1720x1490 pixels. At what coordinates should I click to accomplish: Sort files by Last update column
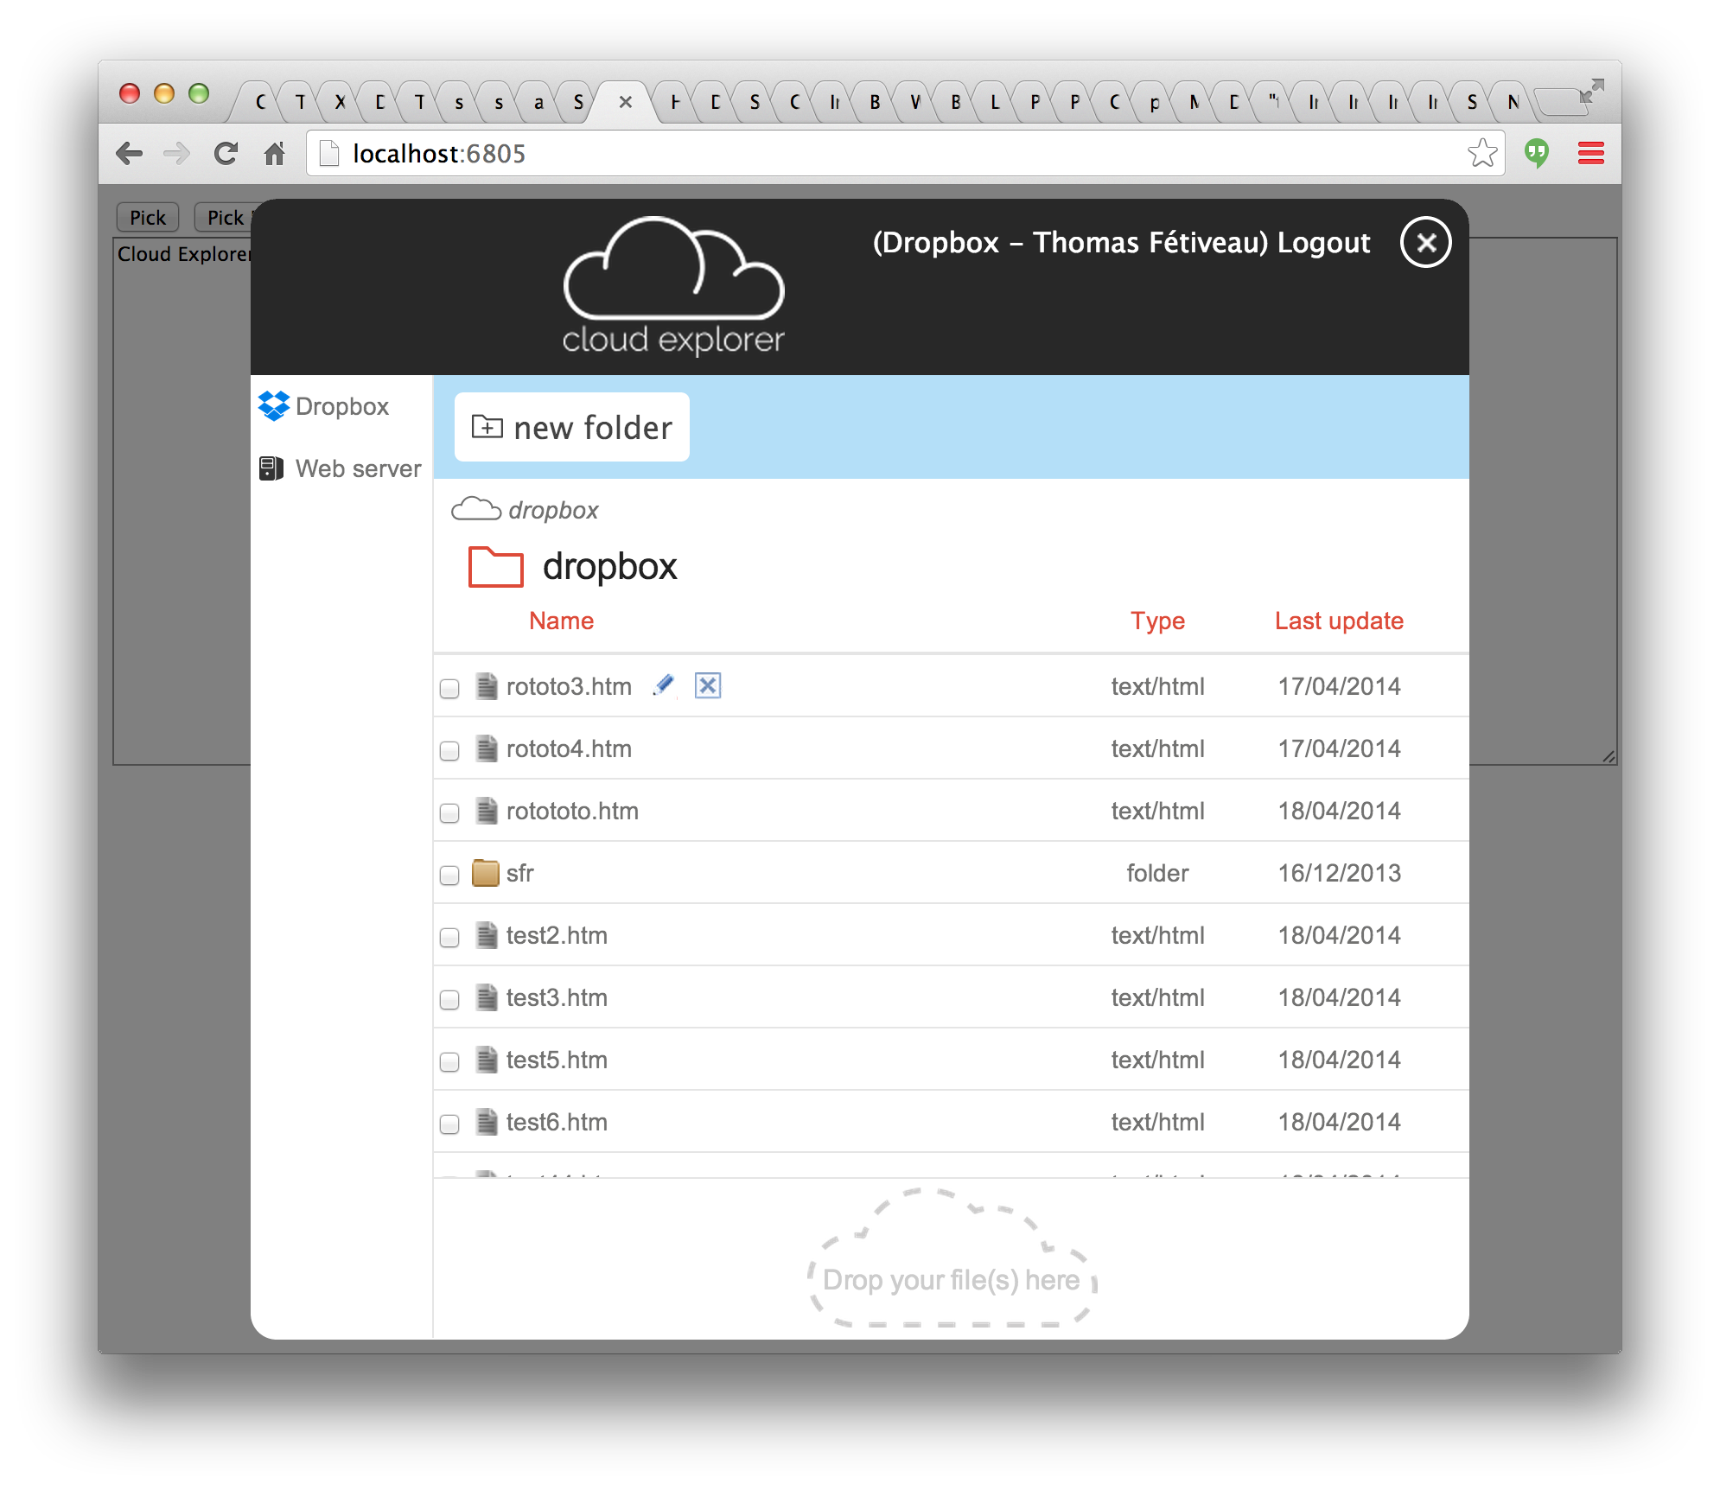click(1339, 621)
